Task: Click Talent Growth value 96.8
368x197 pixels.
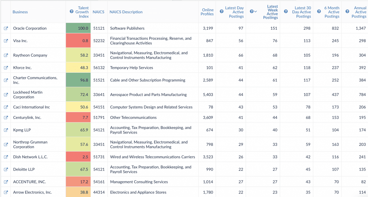Action: pos(84,80)
